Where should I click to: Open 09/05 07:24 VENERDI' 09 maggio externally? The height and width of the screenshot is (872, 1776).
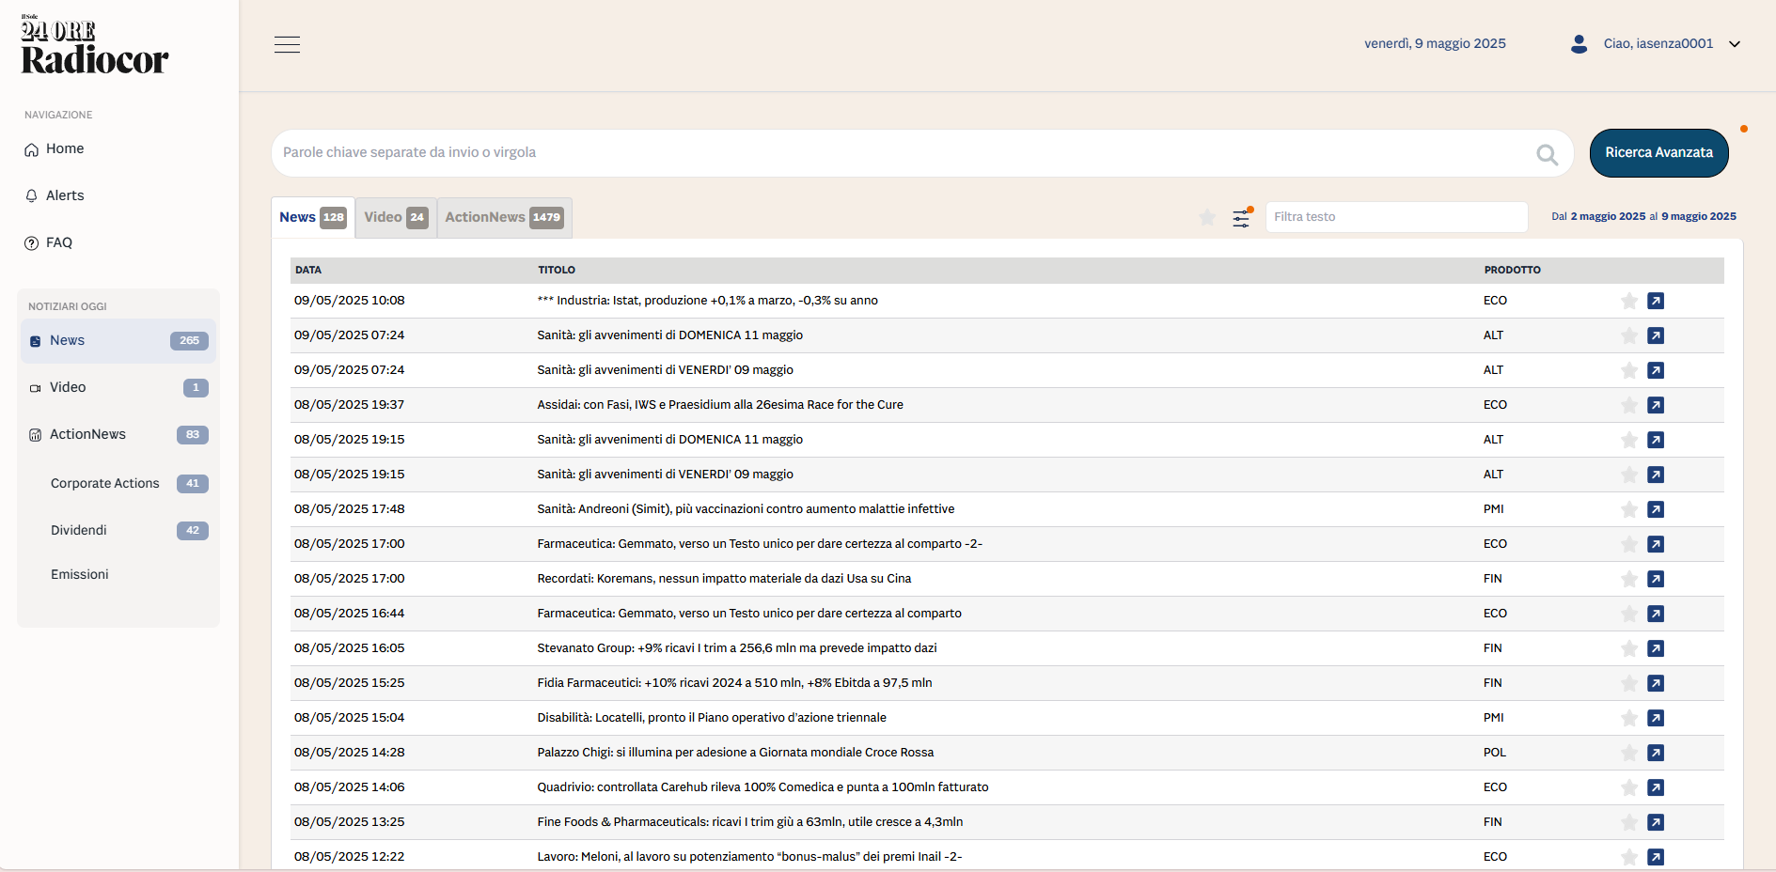tap(1656, 370)
